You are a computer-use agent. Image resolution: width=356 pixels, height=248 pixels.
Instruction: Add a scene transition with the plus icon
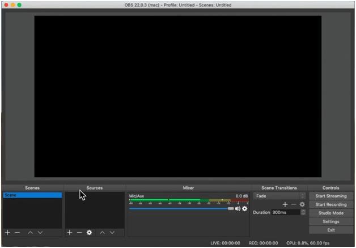click(285, 204)
